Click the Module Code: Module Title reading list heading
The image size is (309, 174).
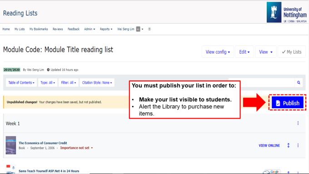[58, 50]
